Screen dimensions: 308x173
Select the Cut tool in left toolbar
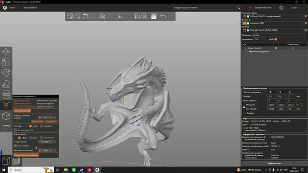click(6, 94)
